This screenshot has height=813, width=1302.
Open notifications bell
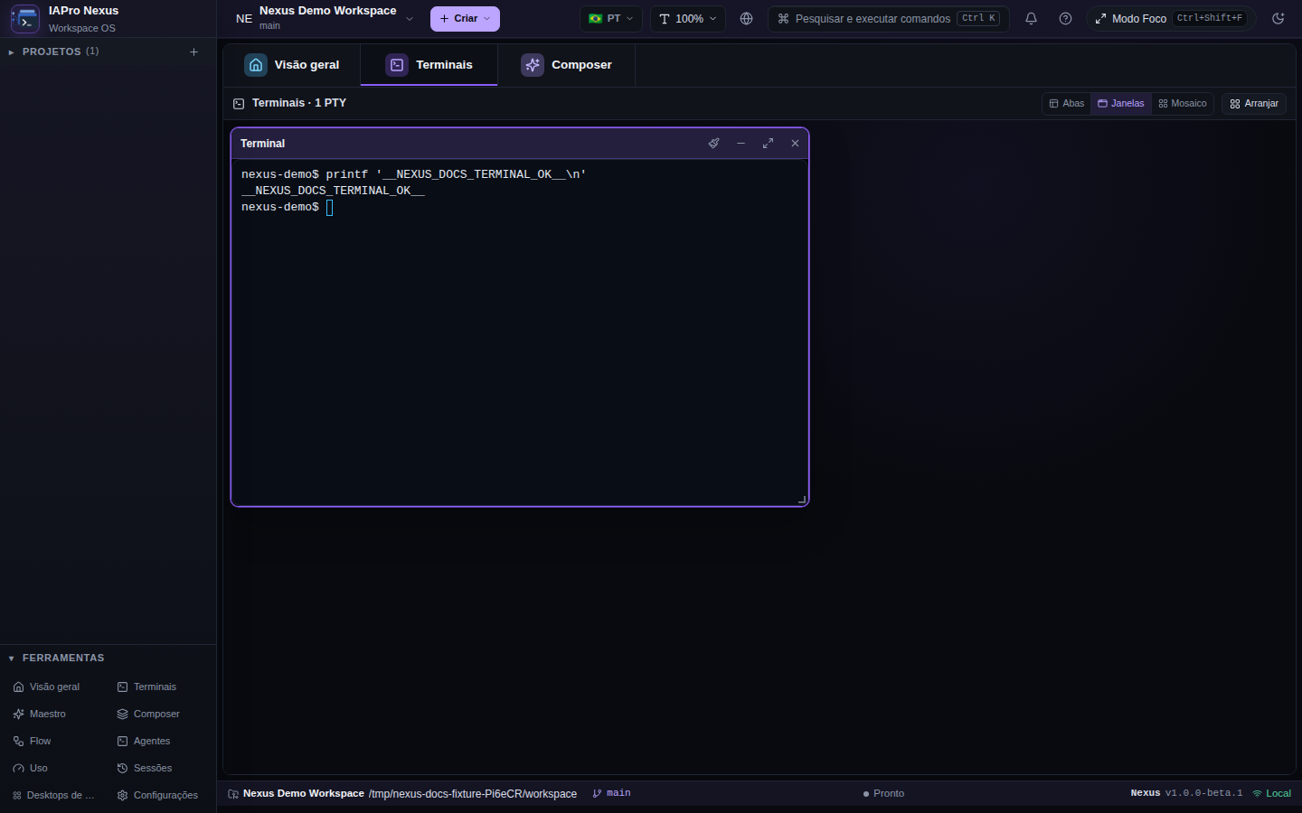[1031, 19]
